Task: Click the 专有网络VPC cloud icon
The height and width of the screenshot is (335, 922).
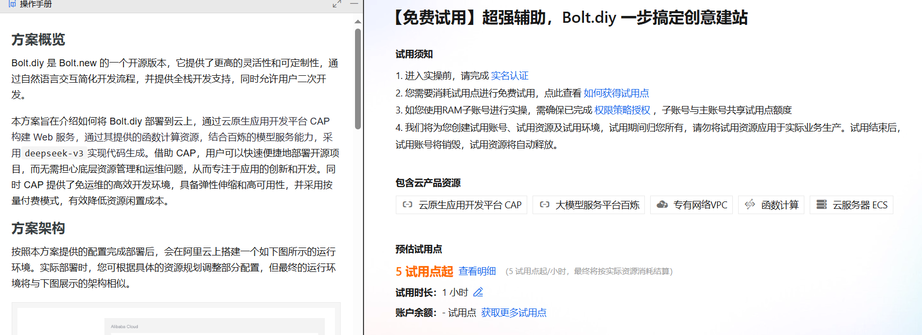Action: 662,205
